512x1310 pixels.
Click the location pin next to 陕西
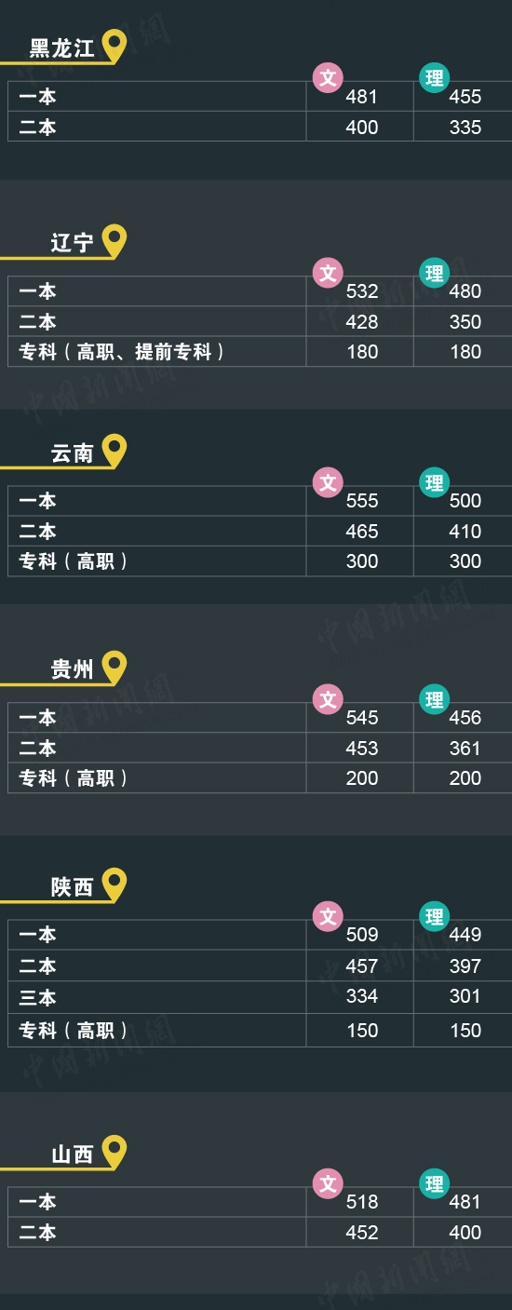(114, 885)
